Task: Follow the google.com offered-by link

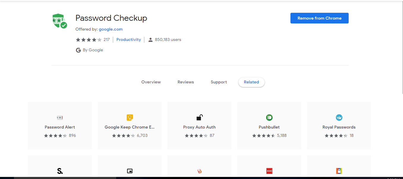Action: click(111, 29)
